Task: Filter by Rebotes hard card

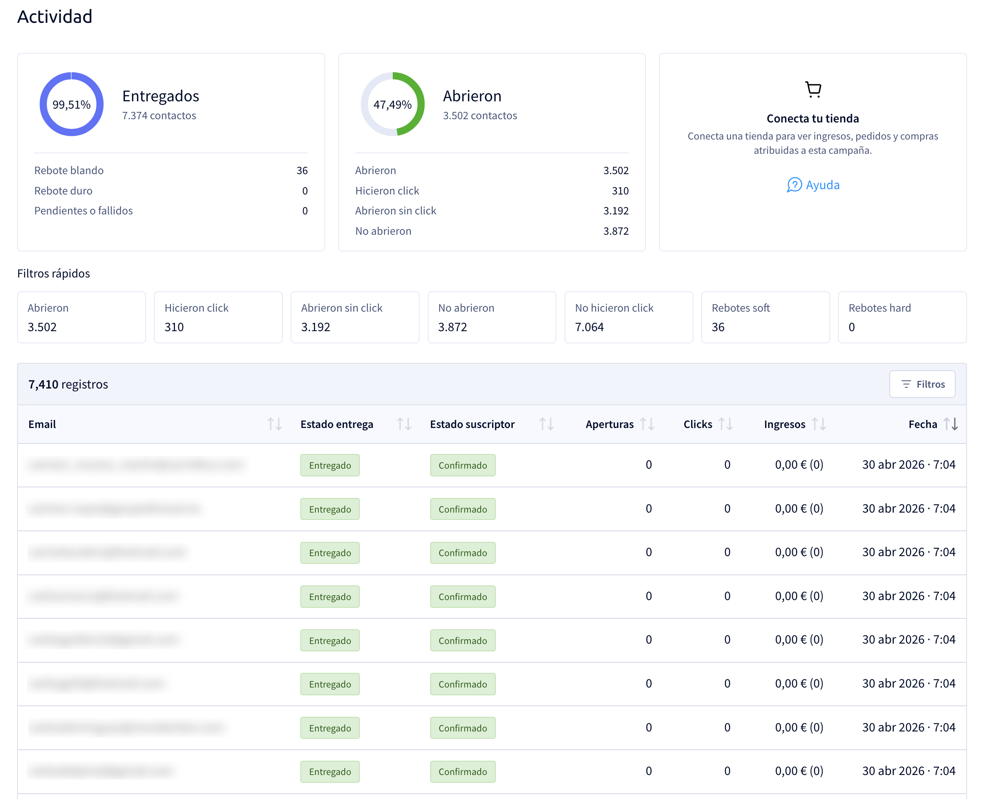Action: pos(902,317)
